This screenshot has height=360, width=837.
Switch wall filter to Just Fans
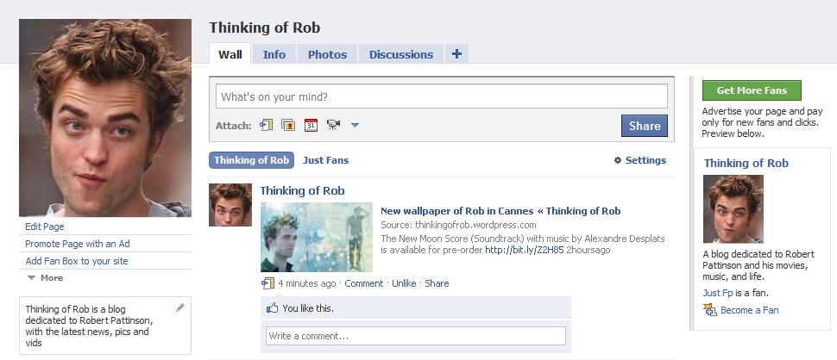pyautogui.click(x=325, y=160)
